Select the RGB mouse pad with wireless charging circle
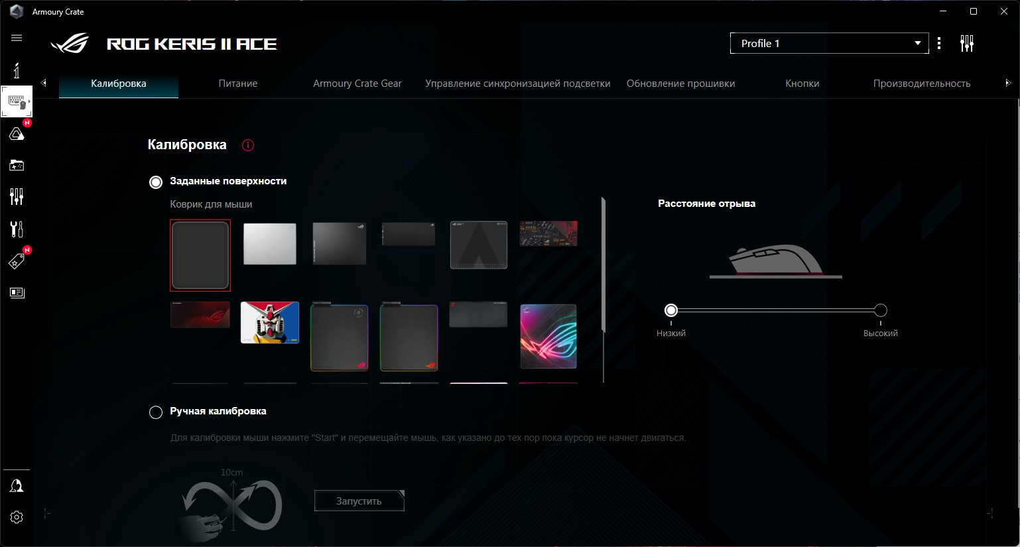The height and width of the screenshot is (547, 1020). (340, 337)
